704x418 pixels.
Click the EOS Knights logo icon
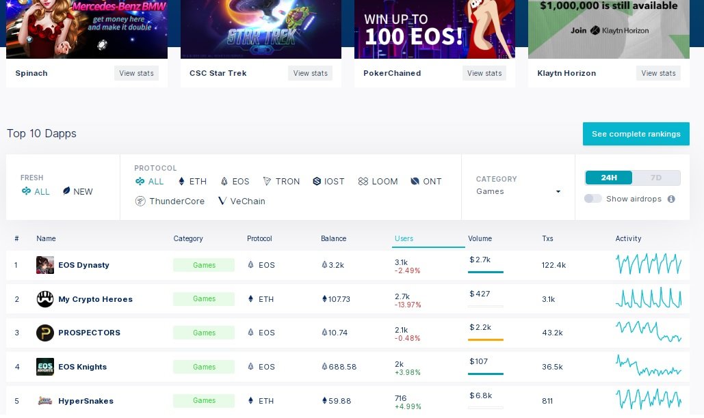[45, 367]
